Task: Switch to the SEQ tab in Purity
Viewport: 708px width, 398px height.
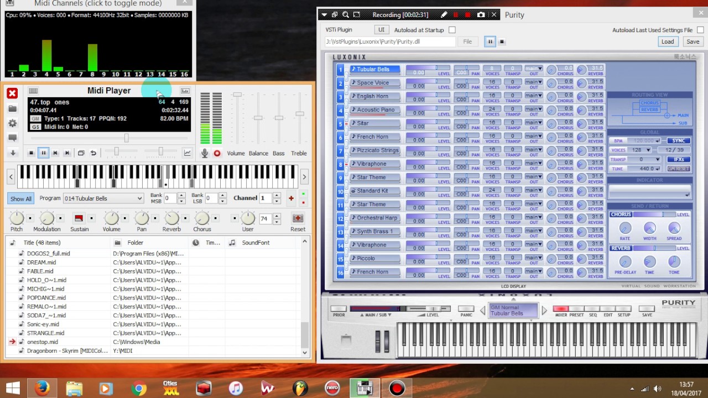Action: pyautogui.click(x=592, y=309)
